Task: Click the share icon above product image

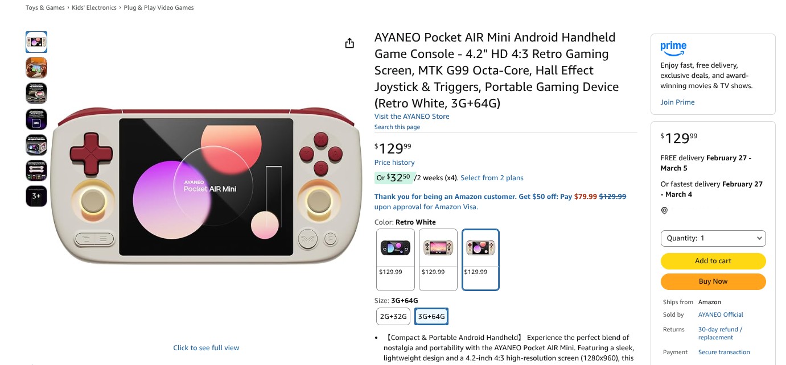Action: 349,44
